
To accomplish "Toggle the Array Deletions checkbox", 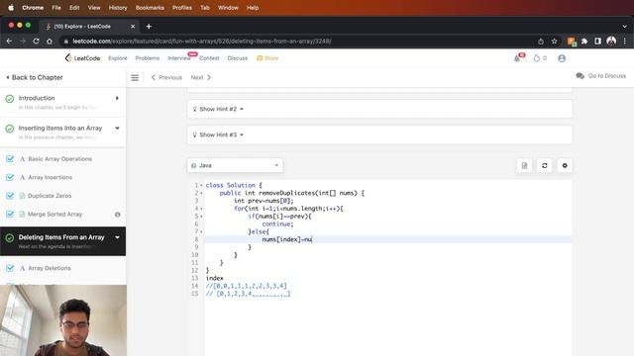I will click(x=10, y=268).
